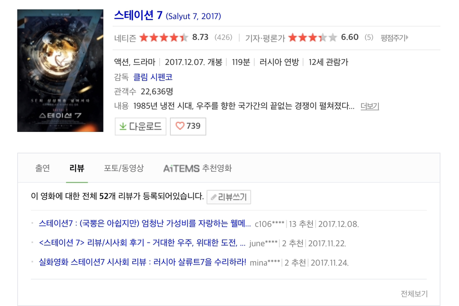Screen dimensions: 459x306
Task: Click the 13 추천 recommendation count
Action: pos(301,224)
